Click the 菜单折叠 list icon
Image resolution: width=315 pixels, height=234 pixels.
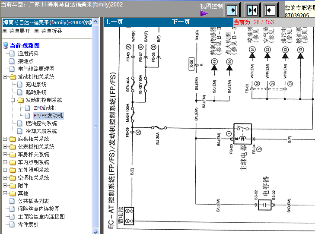(x=36, y=31)
